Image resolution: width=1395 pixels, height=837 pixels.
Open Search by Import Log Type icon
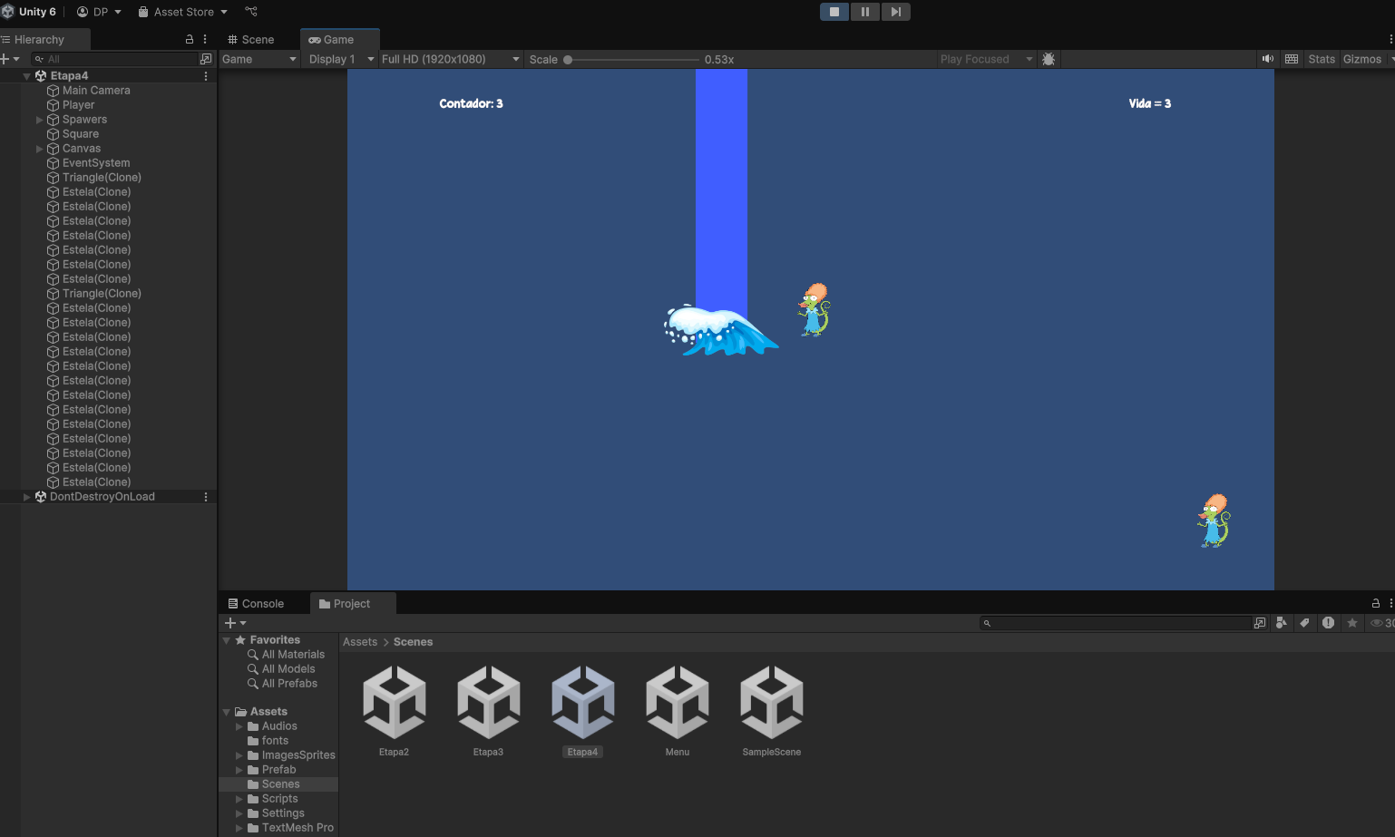[1328, 623]
